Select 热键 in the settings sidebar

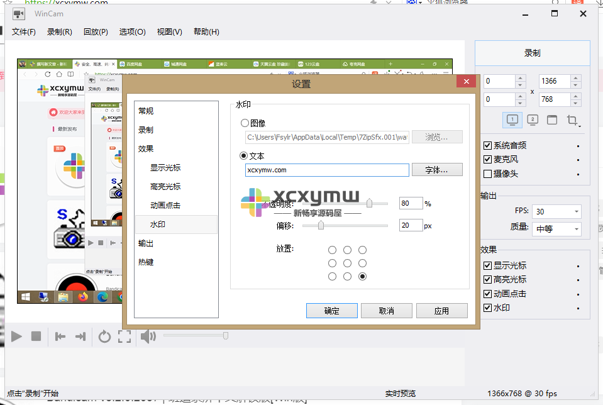point(146,262)
